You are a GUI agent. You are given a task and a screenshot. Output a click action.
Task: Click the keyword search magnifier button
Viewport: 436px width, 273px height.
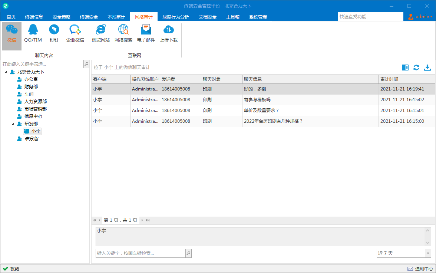188,253
